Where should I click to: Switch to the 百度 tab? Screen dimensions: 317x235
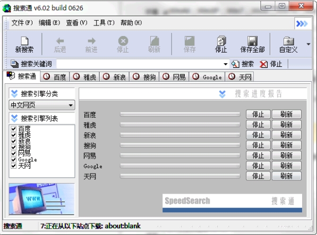[55, 77]
